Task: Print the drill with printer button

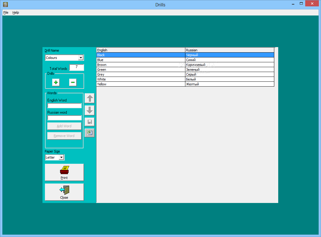Action: 64,172
